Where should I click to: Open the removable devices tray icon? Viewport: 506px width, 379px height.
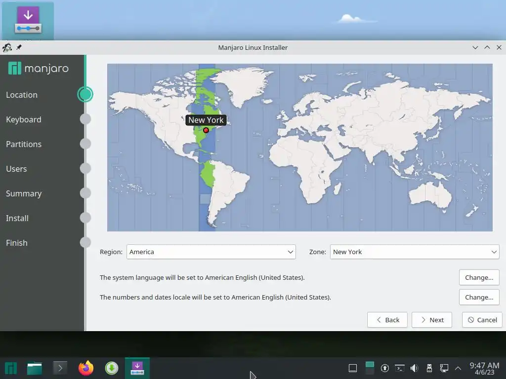pos(429,368)
